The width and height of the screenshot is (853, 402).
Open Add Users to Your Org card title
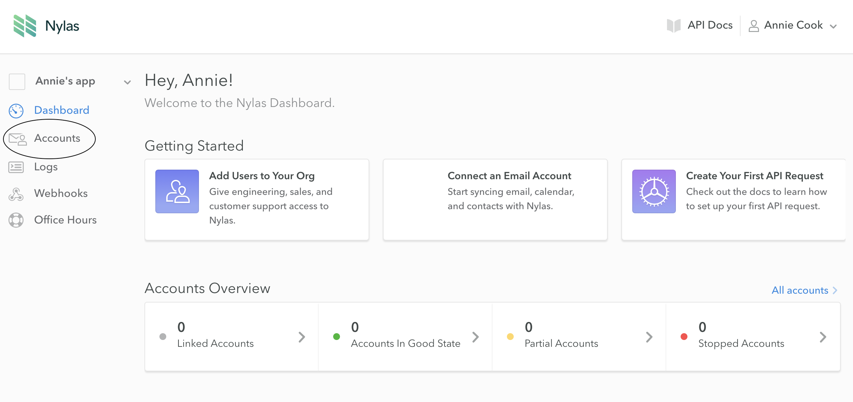pos(262,176)
